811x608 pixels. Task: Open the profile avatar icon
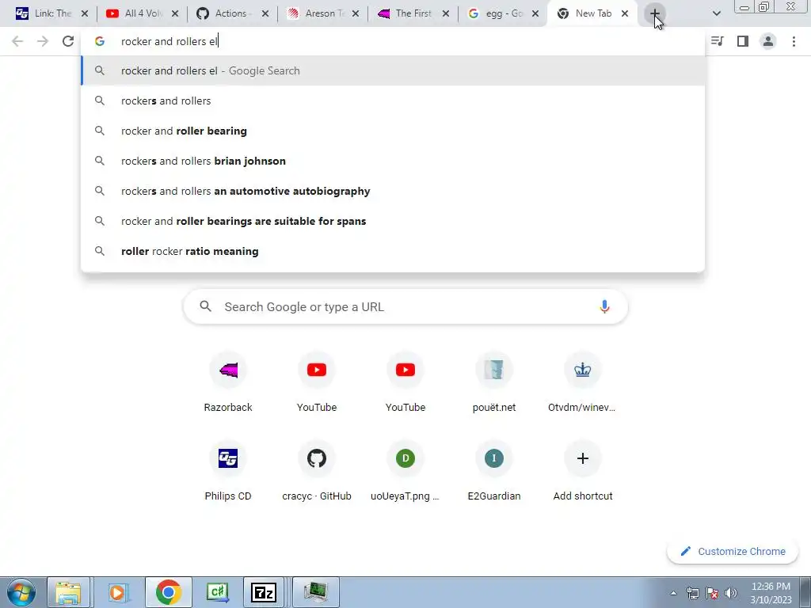[768, 41]
